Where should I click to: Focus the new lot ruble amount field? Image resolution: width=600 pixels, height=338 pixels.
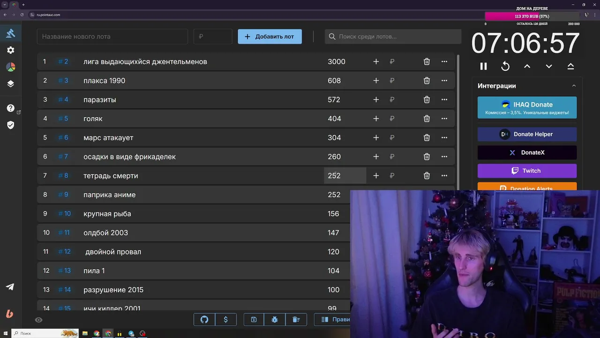213,37
